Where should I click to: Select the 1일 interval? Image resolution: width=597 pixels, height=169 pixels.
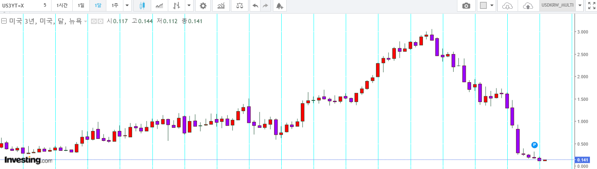click(x=81, y=5)
